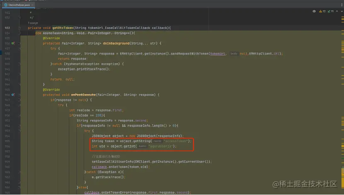The width and height of the screenshot is (344, 195).
Task: Toggle the reader mode eye icon
Action: click(314, 12)
